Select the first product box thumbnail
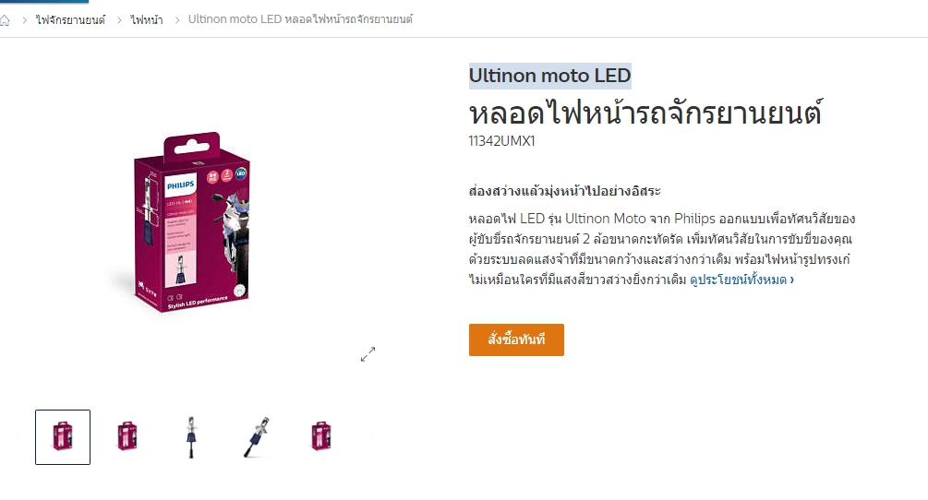The image size is (928, 500). click(x=63, y=436)
